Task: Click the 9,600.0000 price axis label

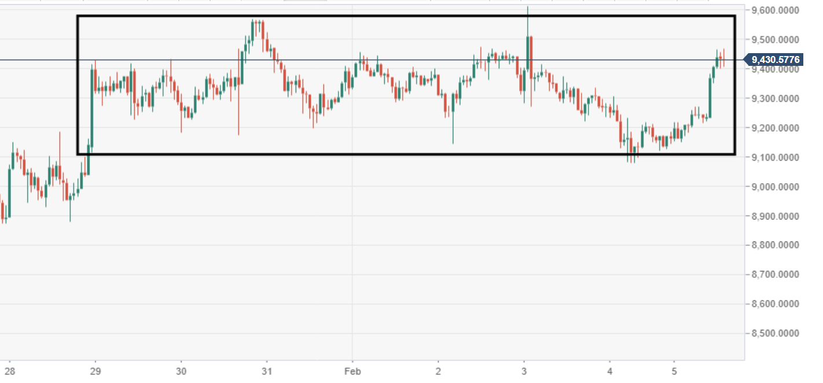Action: pyautogui.click(x=775, y=10)
